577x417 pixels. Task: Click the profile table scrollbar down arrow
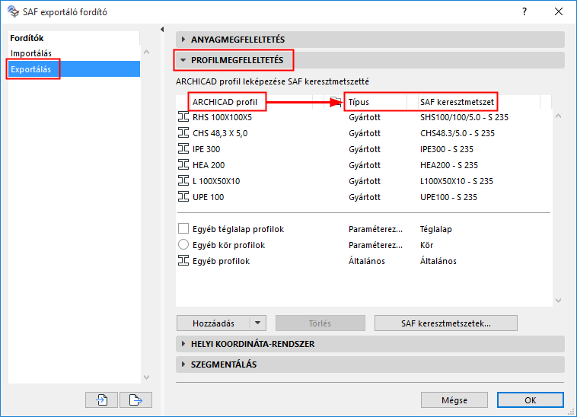(x=558, y=301)
